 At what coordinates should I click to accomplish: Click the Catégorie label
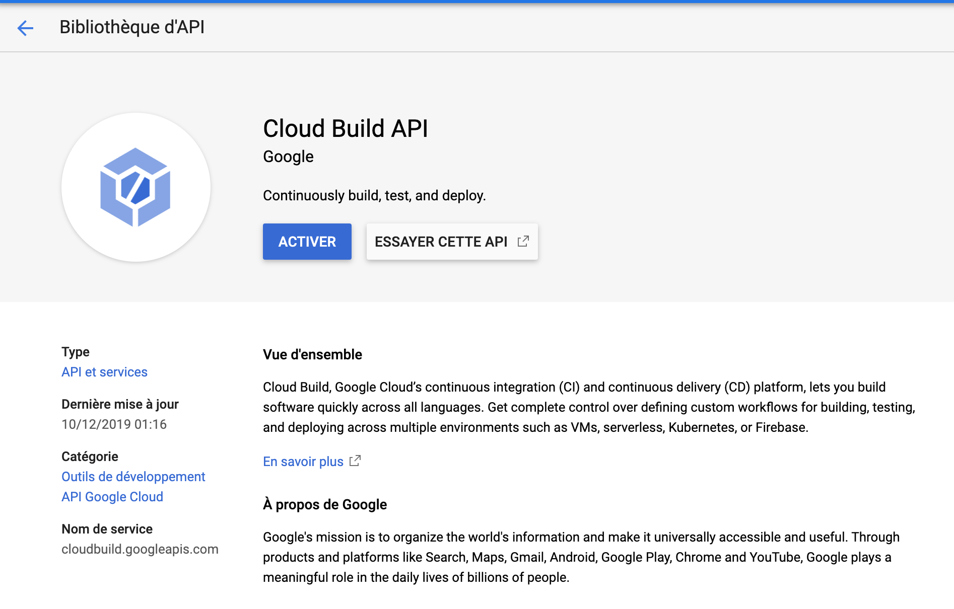(90, 456)
